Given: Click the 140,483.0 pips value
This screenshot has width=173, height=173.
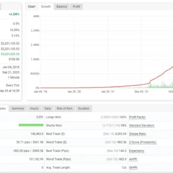Looking at the screenshot, I should click(37, 134).
